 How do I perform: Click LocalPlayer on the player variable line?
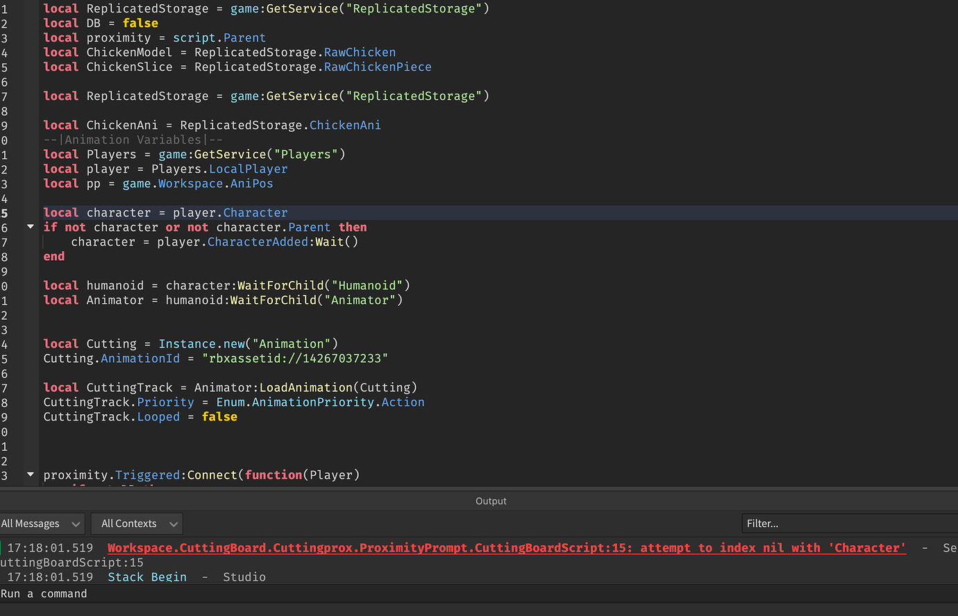point(248,169)
